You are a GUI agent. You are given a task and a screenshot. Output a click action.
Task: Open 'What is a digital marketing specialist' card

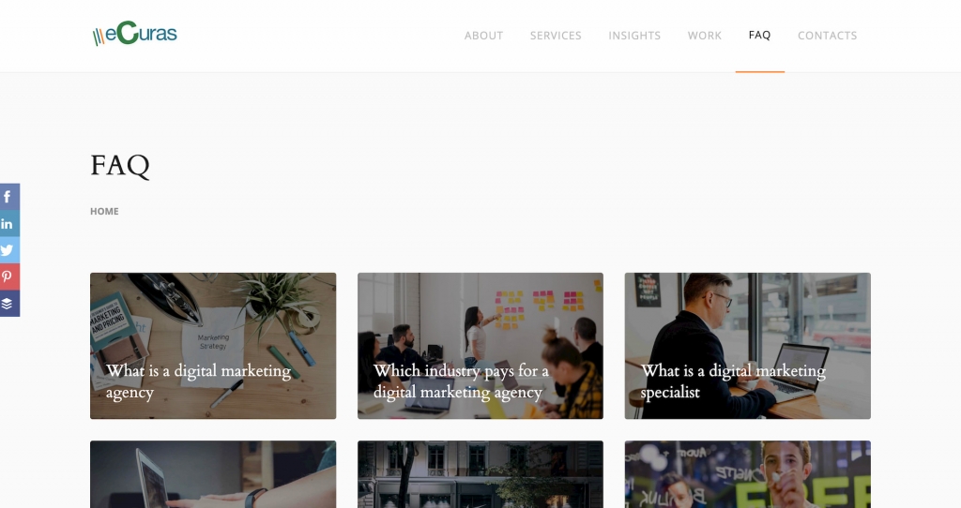click(x=748, y=346)
